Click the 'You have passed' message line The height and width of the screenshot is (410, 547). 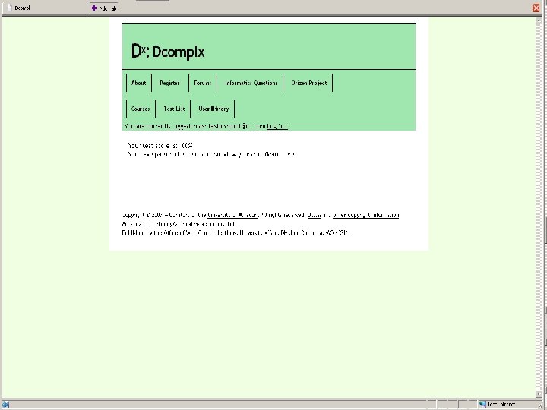click(x=211, y=154)
